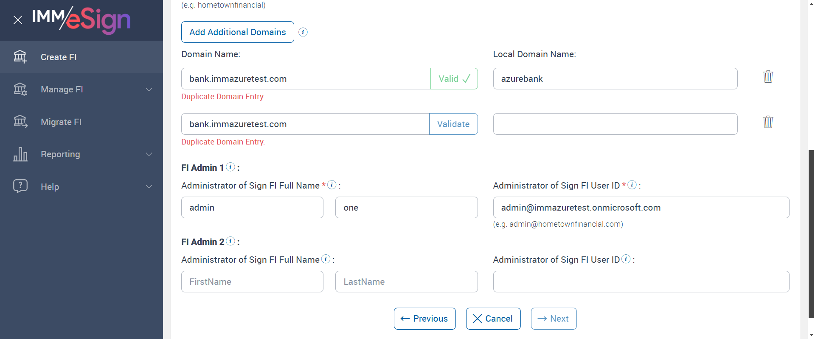
Task: Click the FI Admin 2 FirstName field
Action: coord(252,282)
